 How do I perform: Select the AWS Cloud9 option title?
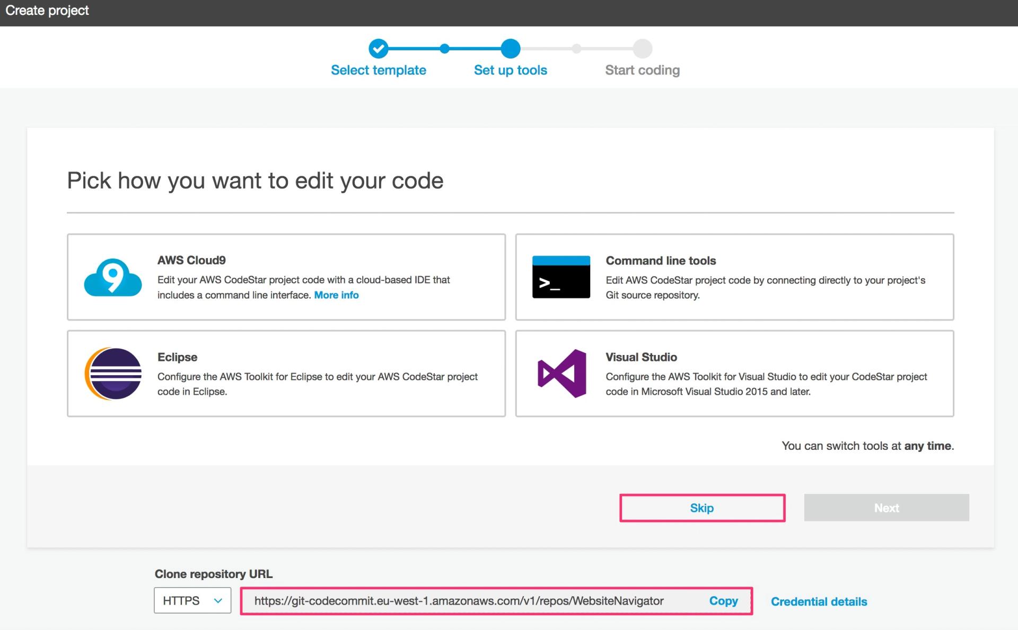pos(191,260)
